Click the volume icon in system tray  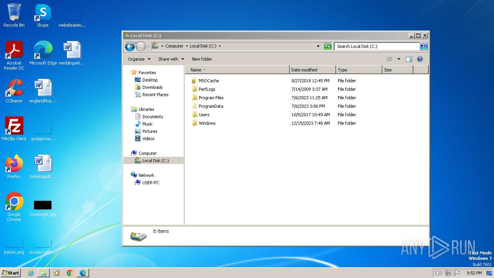click(x=438, y=273)
